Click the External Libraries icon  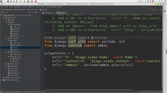(x=4, y=80)
